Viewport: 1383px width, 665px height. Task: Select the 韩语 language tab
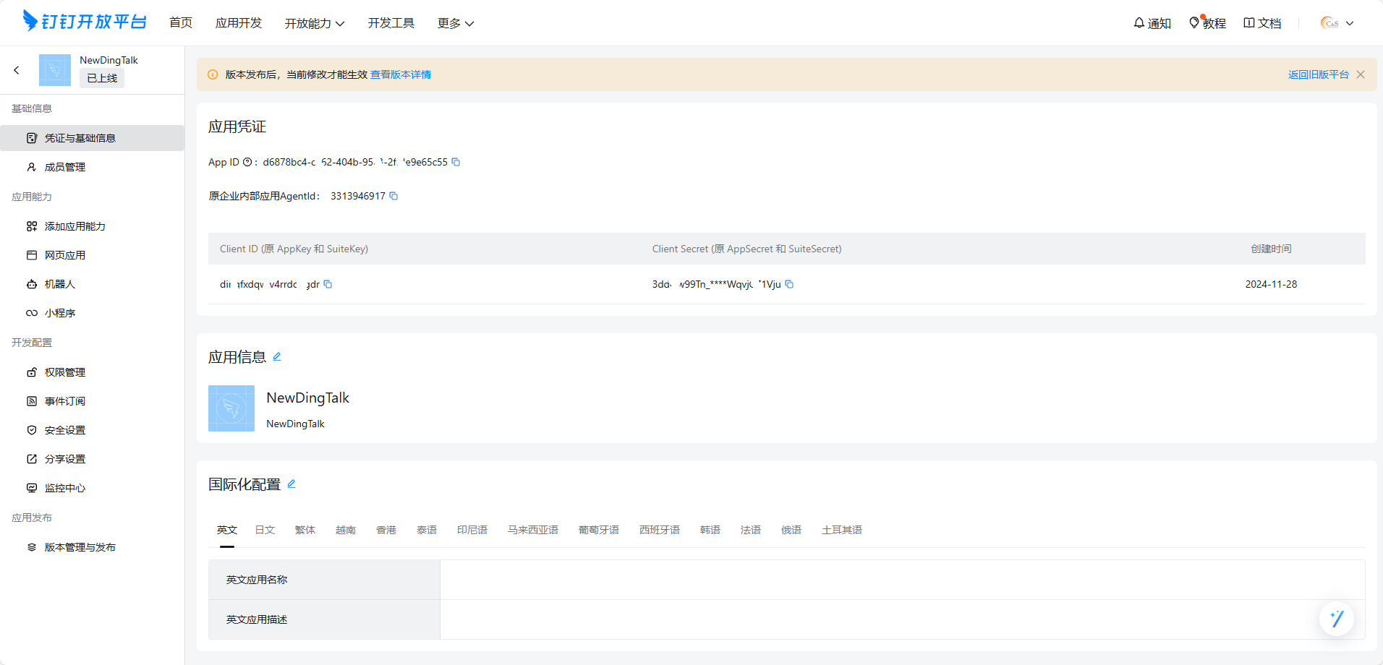(710, 530)
